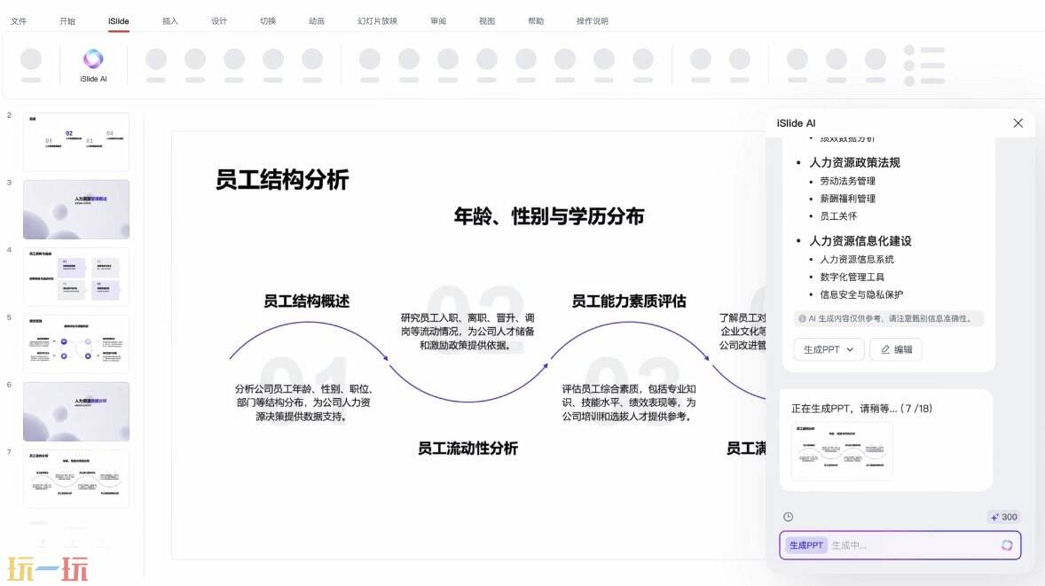Switch to the 幻灯片放映 tab
1045x586 pixels.
pos(377,20)
